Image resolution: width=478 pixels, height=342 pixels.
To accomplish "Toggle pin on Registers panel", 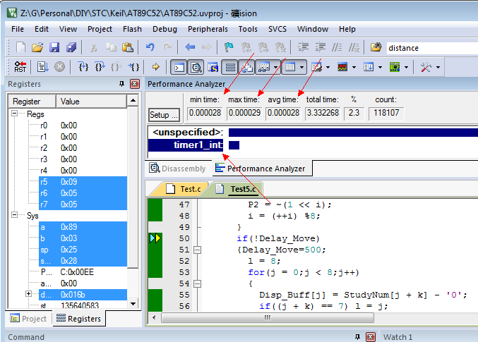I will tap(121, 84).
